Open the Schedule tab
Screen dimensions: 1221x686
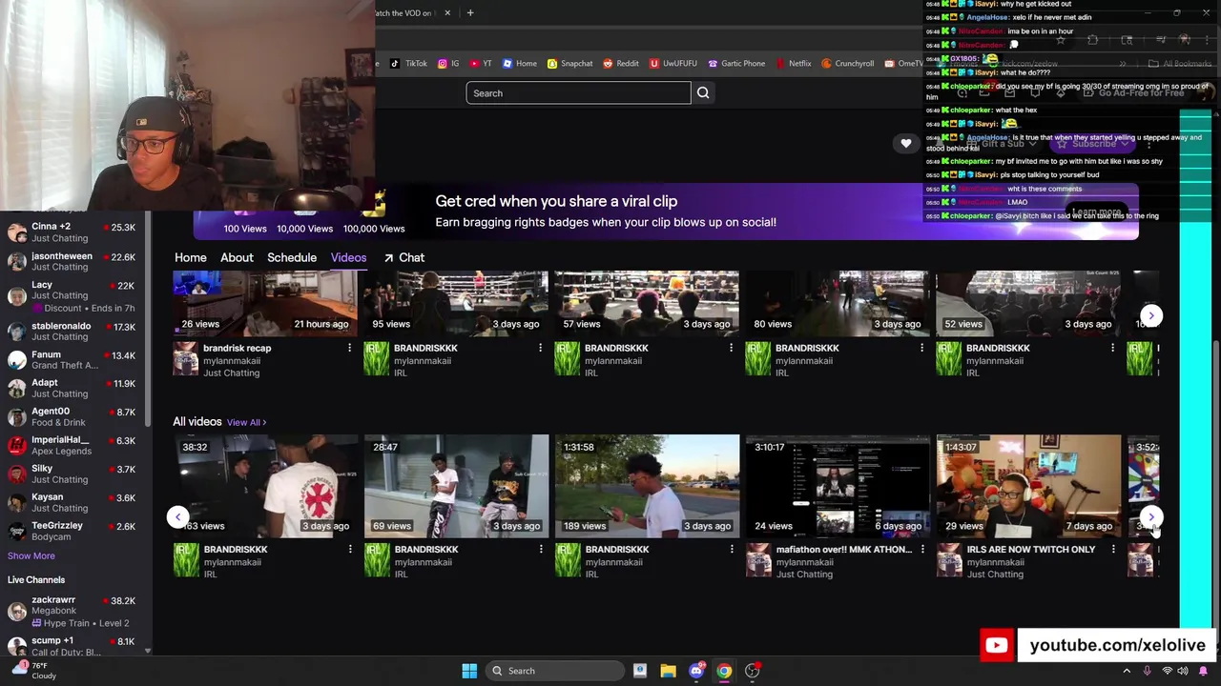click(292, 258)
